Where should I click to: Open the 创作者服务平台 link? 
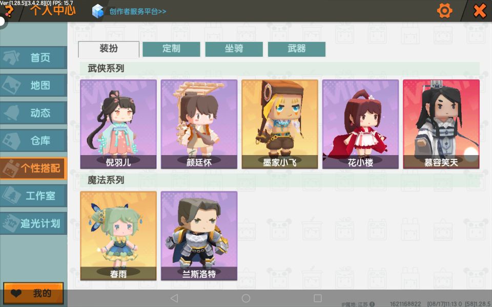[x=138, y=12]
